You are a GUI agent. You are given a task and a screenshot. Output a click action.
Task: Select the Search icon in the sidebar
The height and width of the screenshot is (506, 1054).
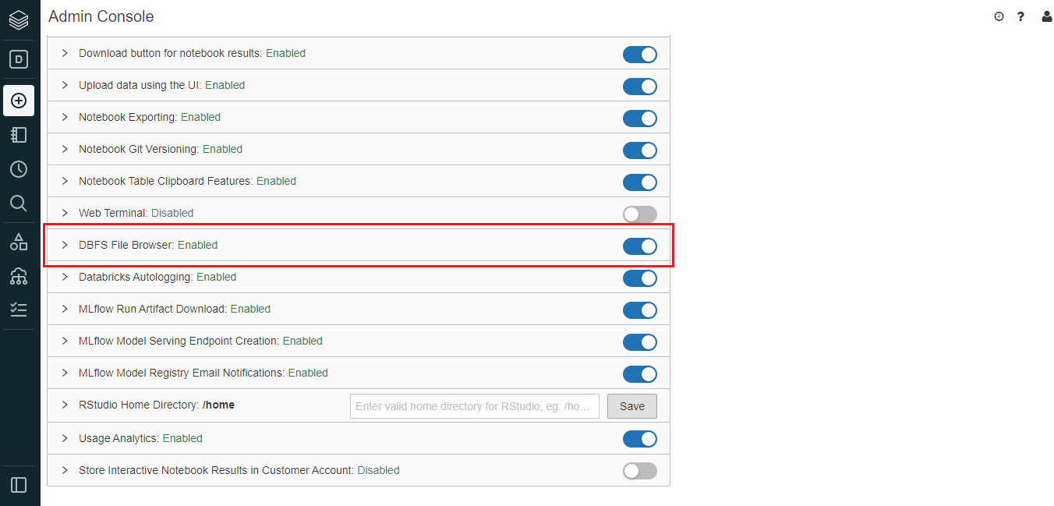pyautogui.click(x=19, y=203)
